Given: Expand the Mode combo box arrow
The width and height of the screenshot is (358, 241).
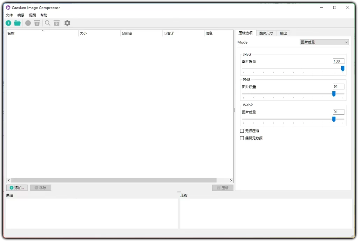Looking at the screenshot, I should [346, 42].
